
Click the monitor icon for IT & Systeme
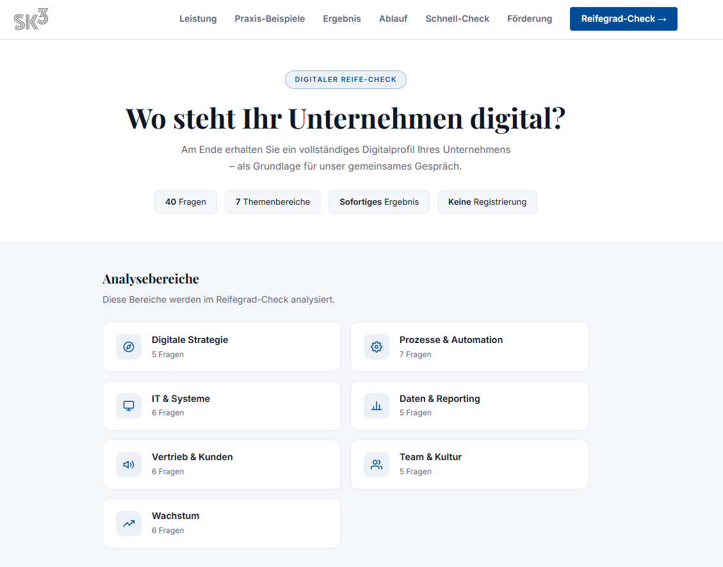(129, 406)
